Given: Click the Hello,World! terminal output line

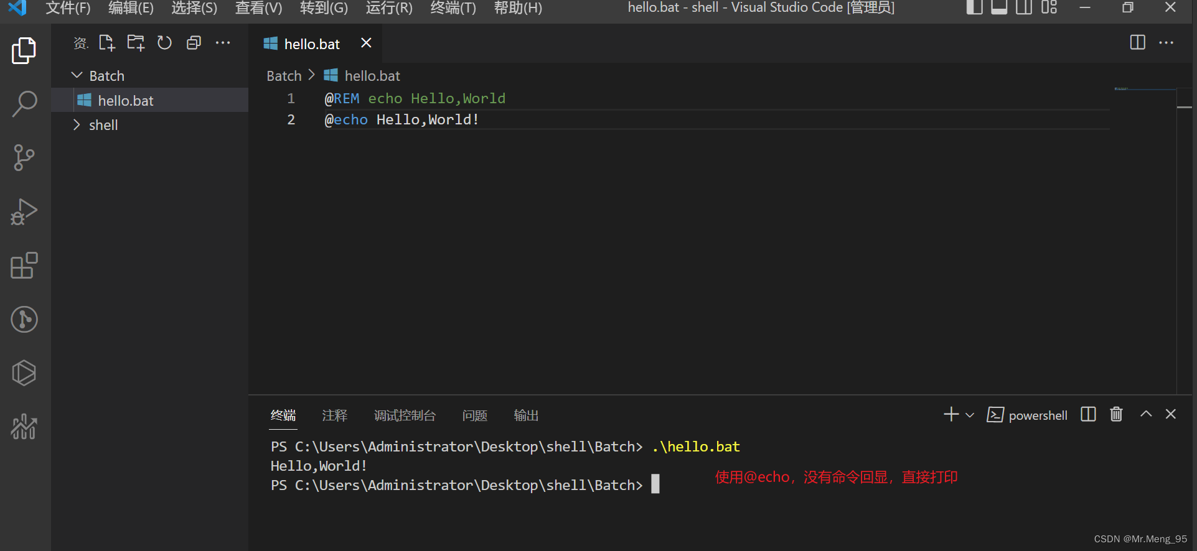Looking at the screenshot, I should click(319, 466).
